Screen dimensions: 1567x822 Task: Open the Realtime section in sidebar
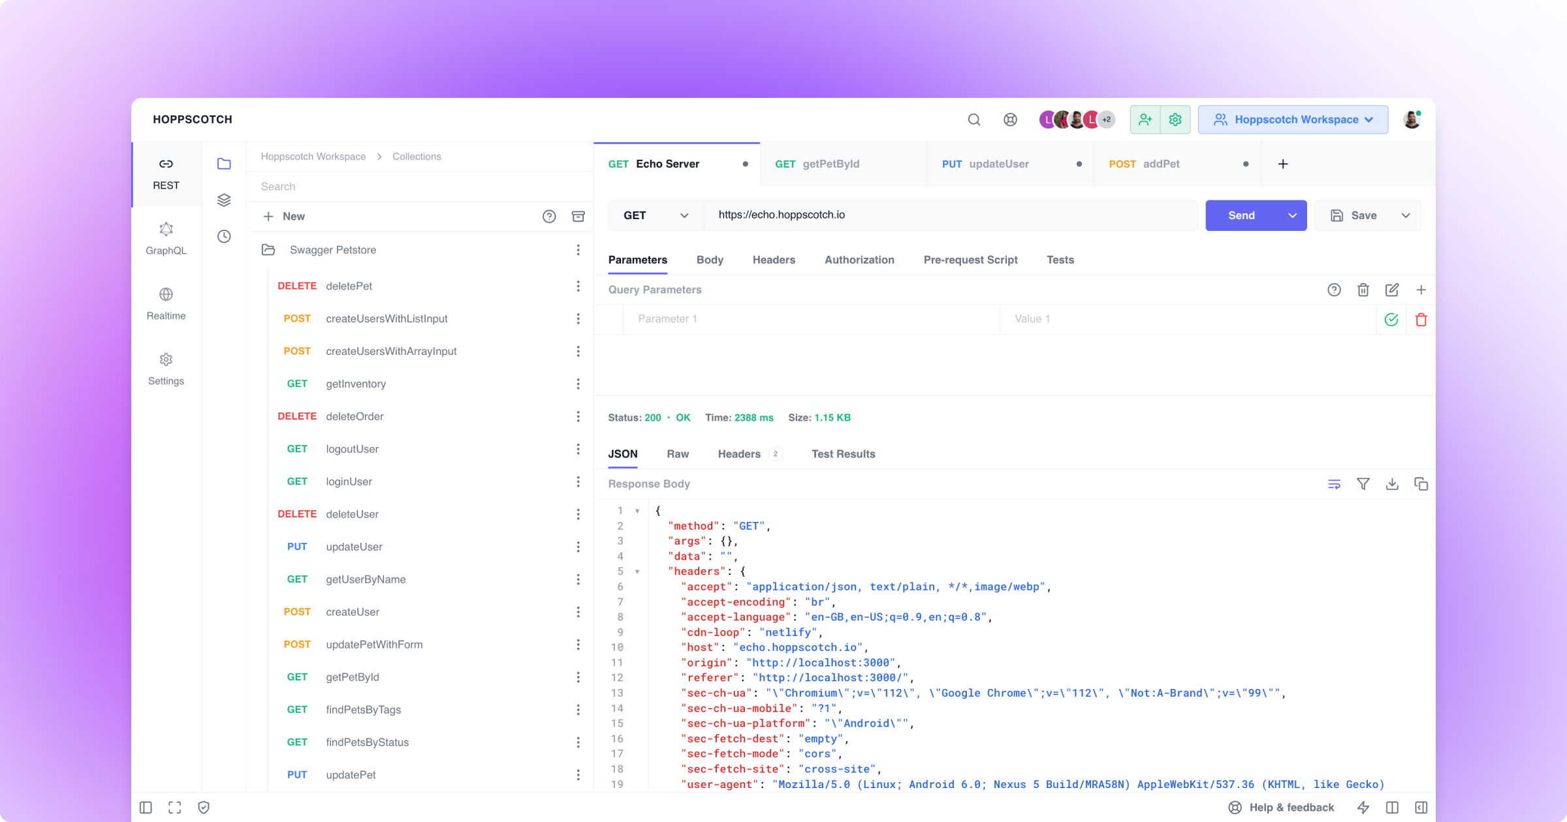tap(166, 303)
